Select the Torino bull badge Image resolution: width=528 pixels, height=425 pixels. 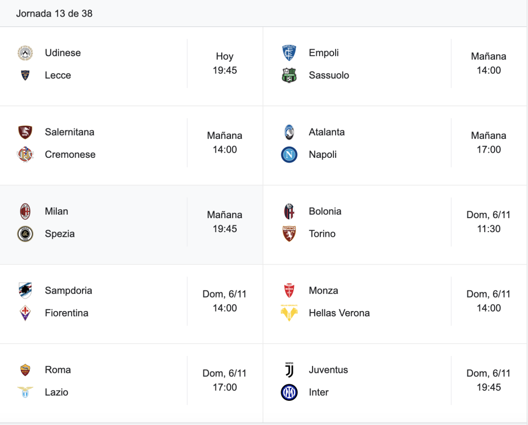coord(289,234)
